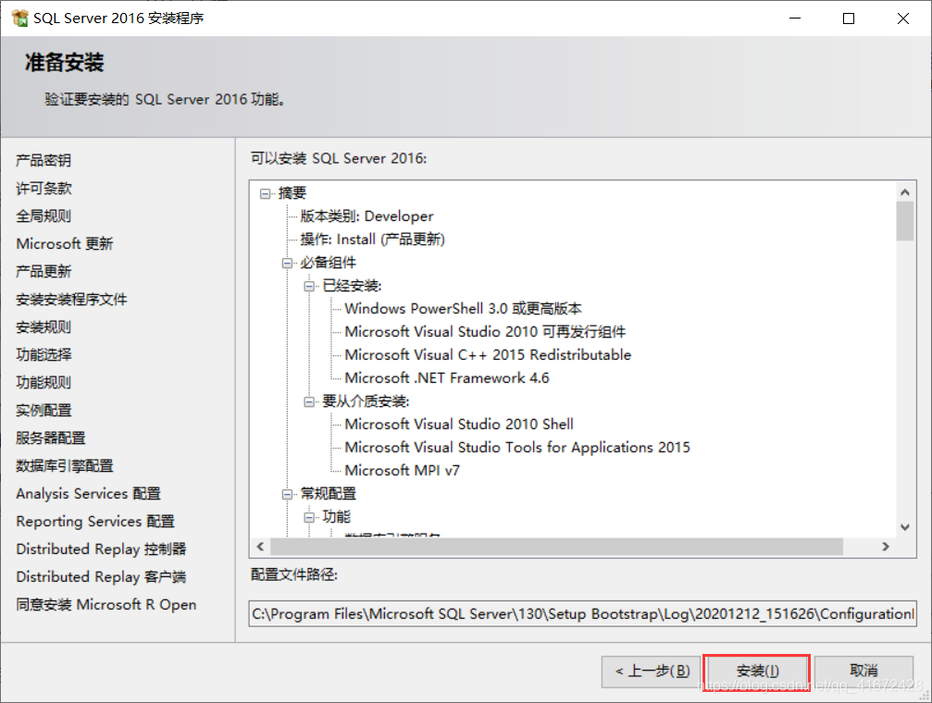Click the 功能选择 step in sidebar
The image size is (932, 703).
[x=43, y=355]
